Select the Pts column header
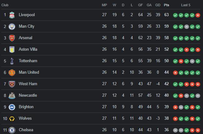The width and height of the screenshot is (203, 134). [x=167, y=5]
